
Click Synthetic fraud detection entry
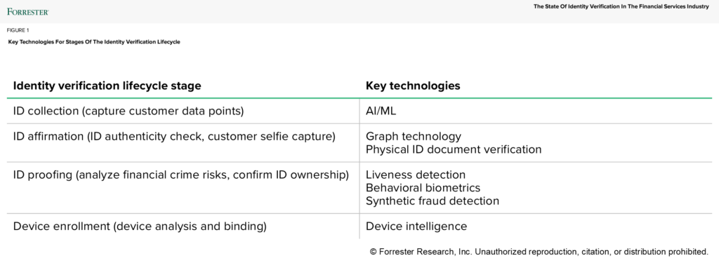tap(433, 201)
